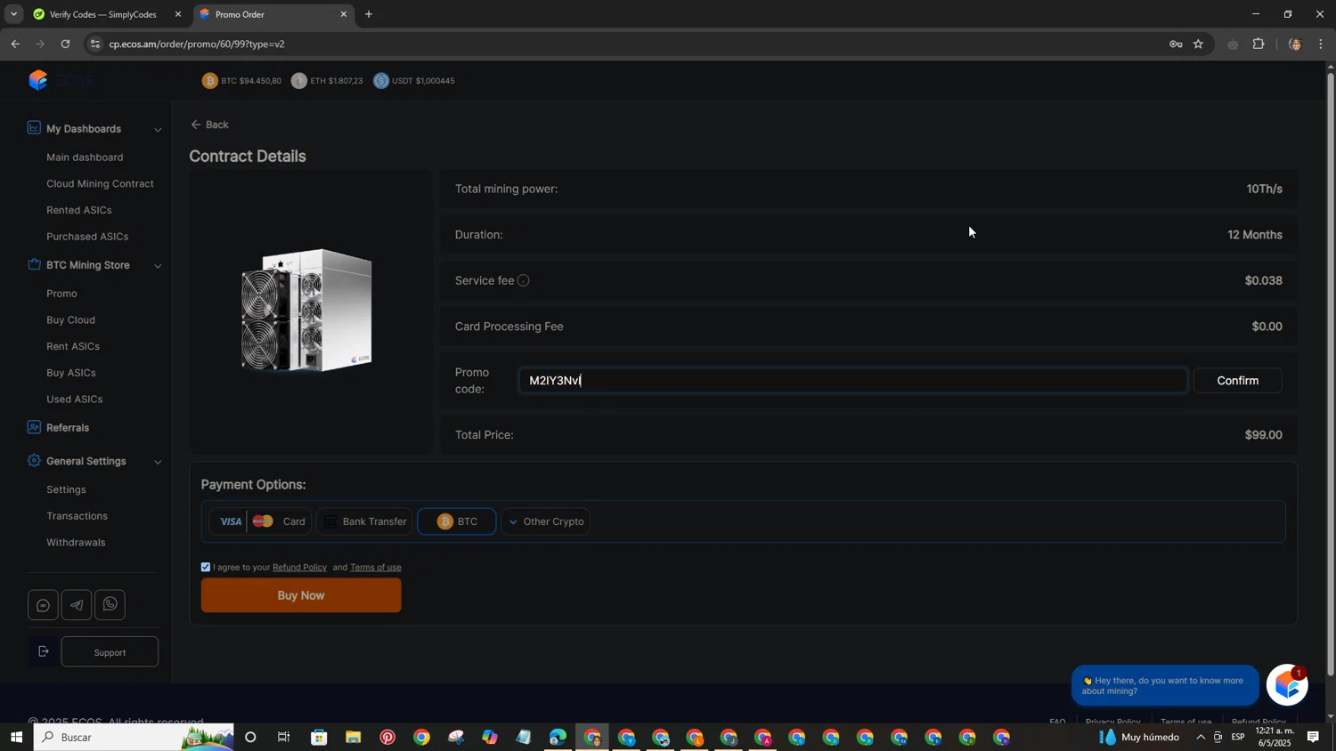Click the ETH price ticker icon

tap(299, 81)
